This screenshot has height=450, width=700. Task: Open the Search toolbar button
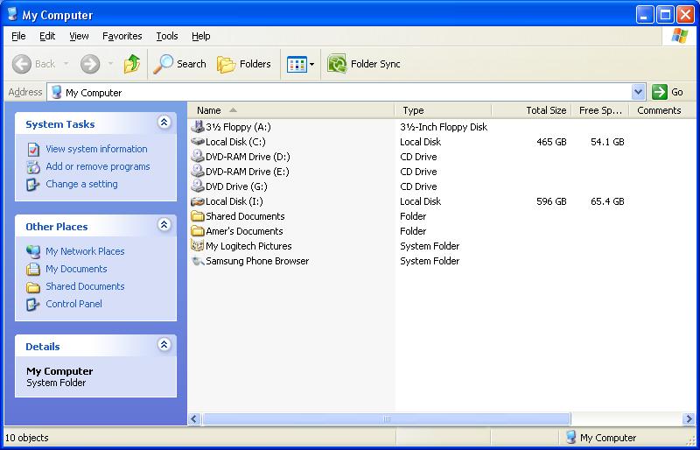tap(179, 64)
